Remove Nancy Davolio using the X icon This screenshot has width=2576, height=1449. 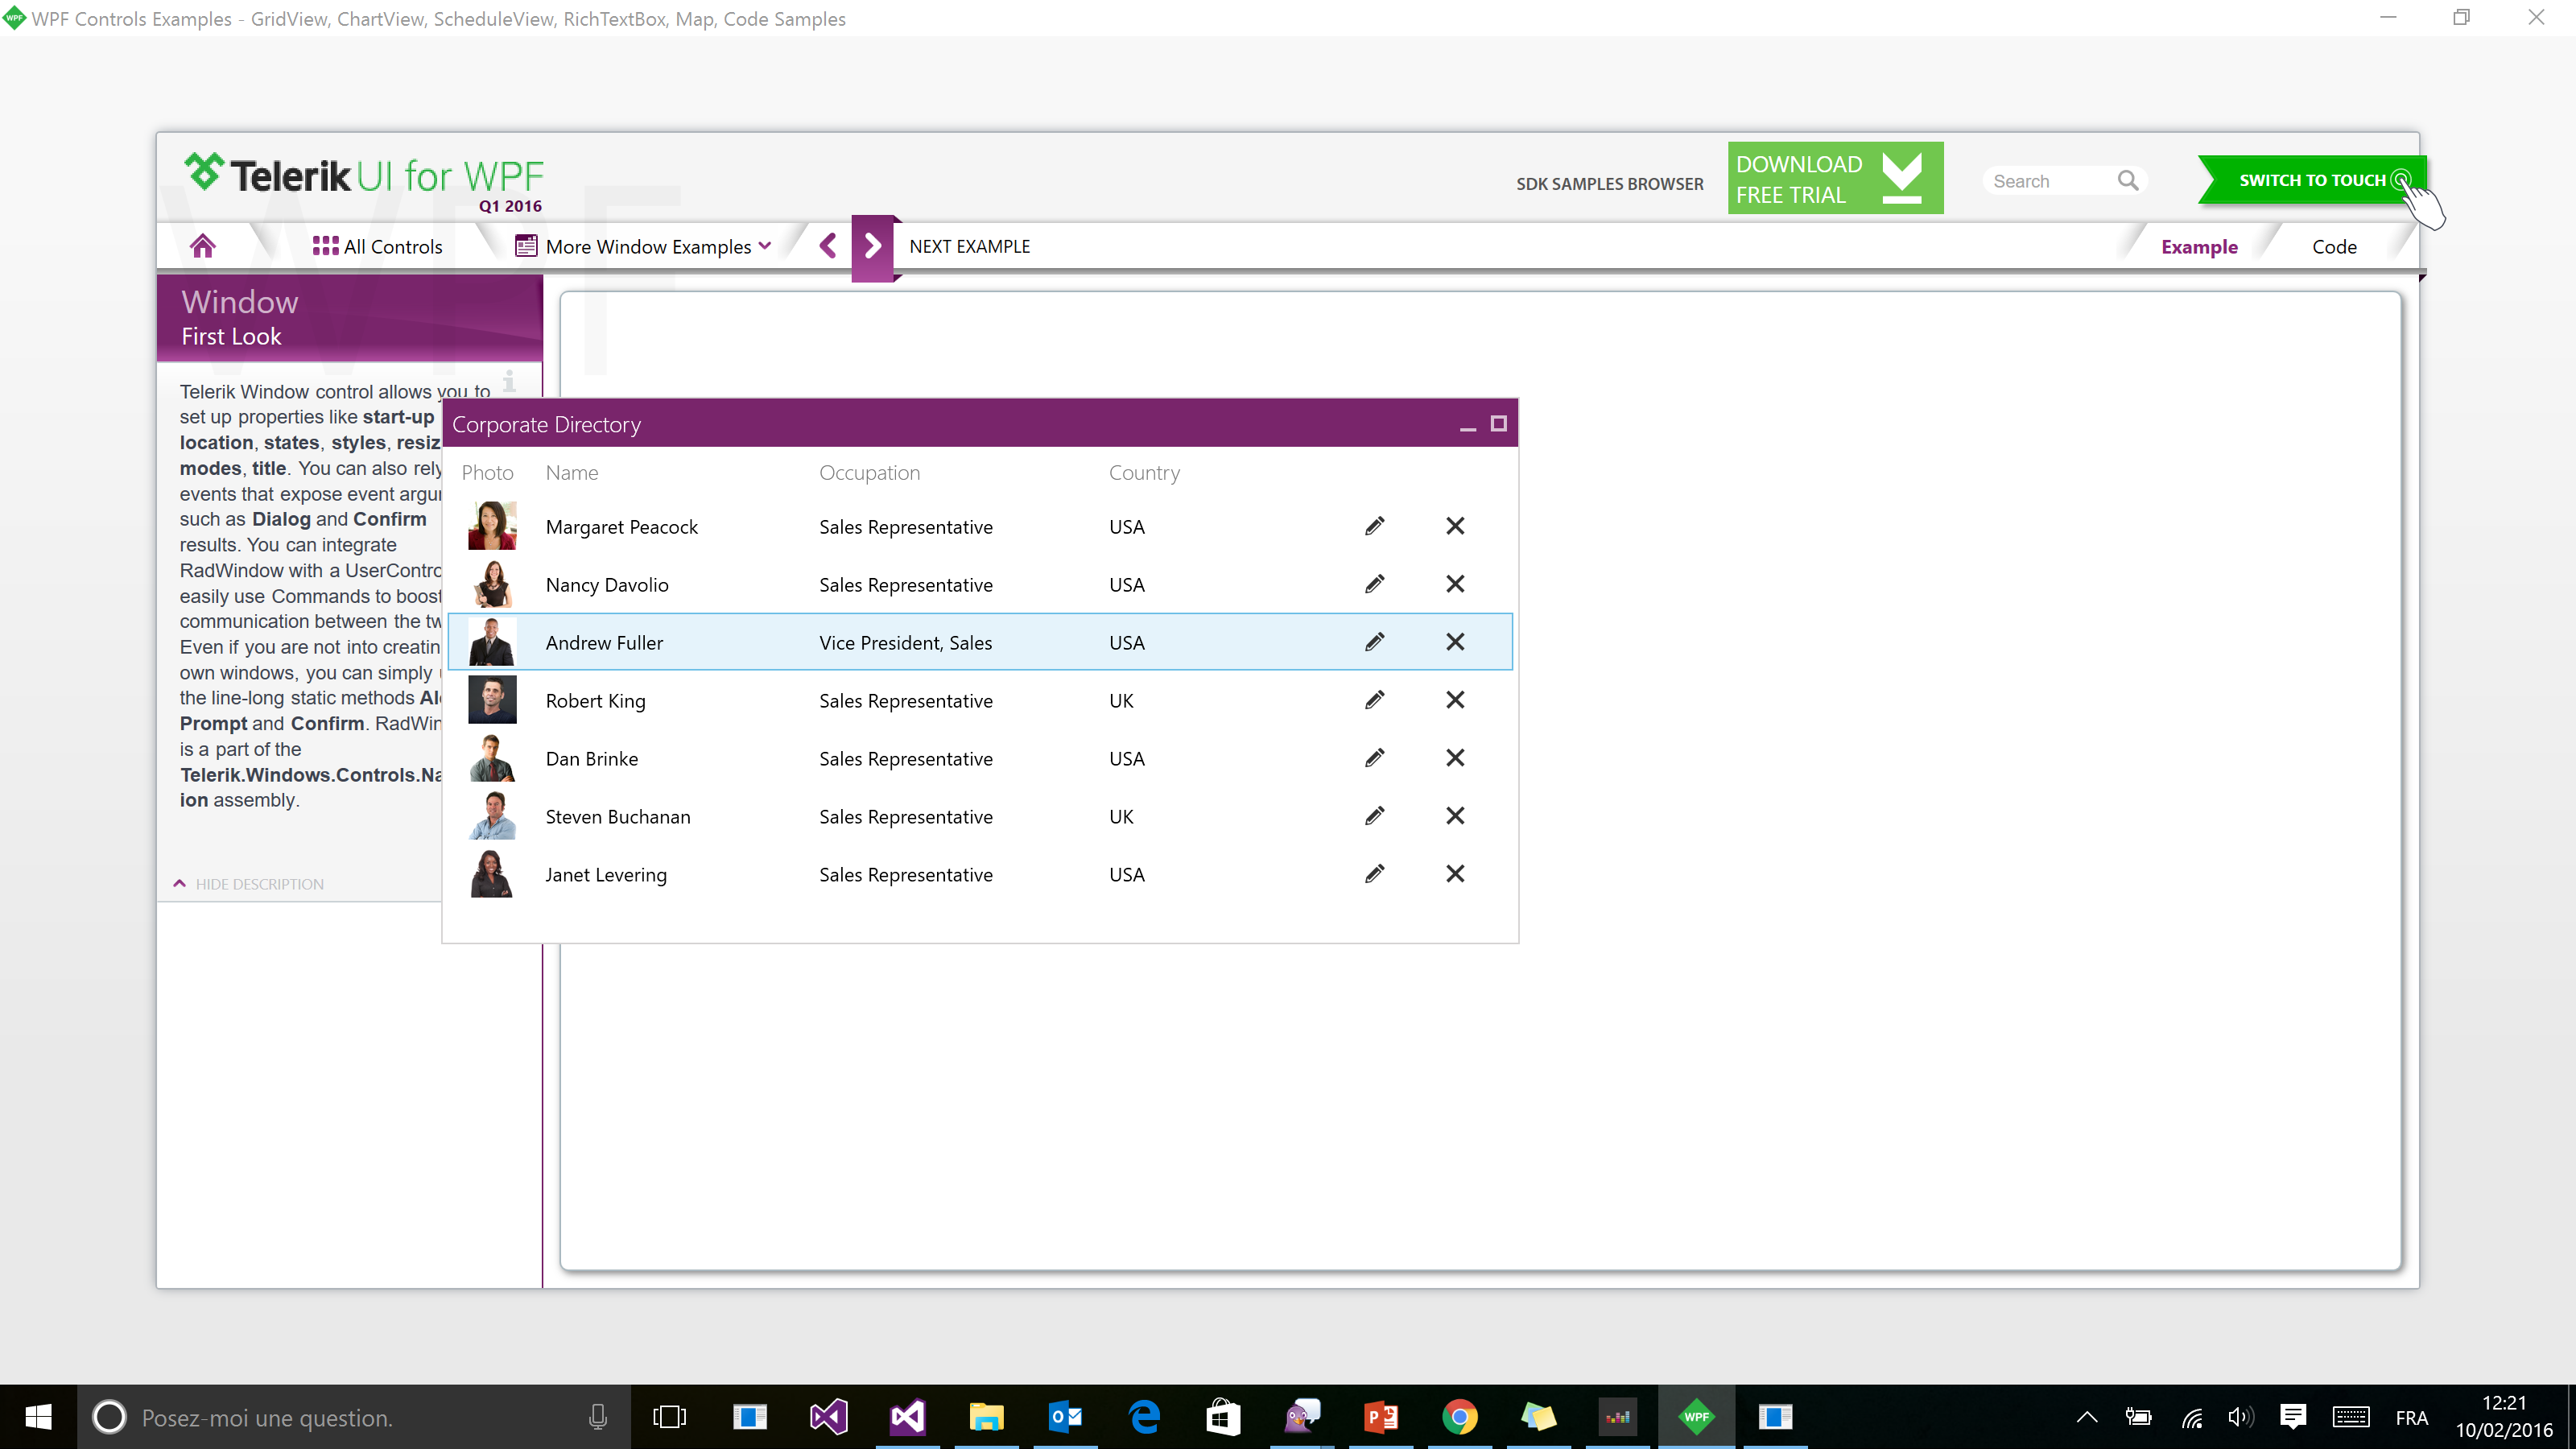pos(1455,584)
